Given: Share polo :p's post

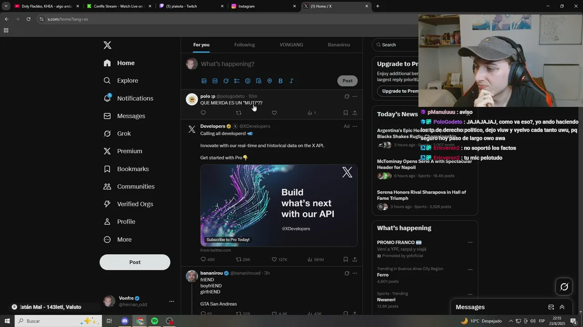Looking at the screenshot, I should (355, 113).
